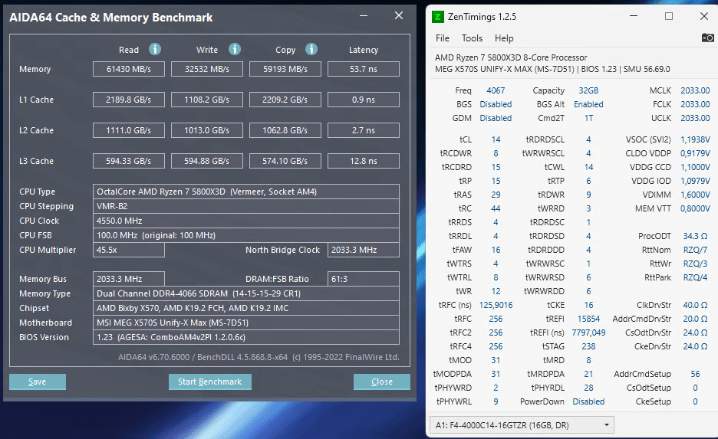Click ProcODT value 34.3 Ω
The height and width of the screenshot is (439, 718).
[x=695, y=236]
